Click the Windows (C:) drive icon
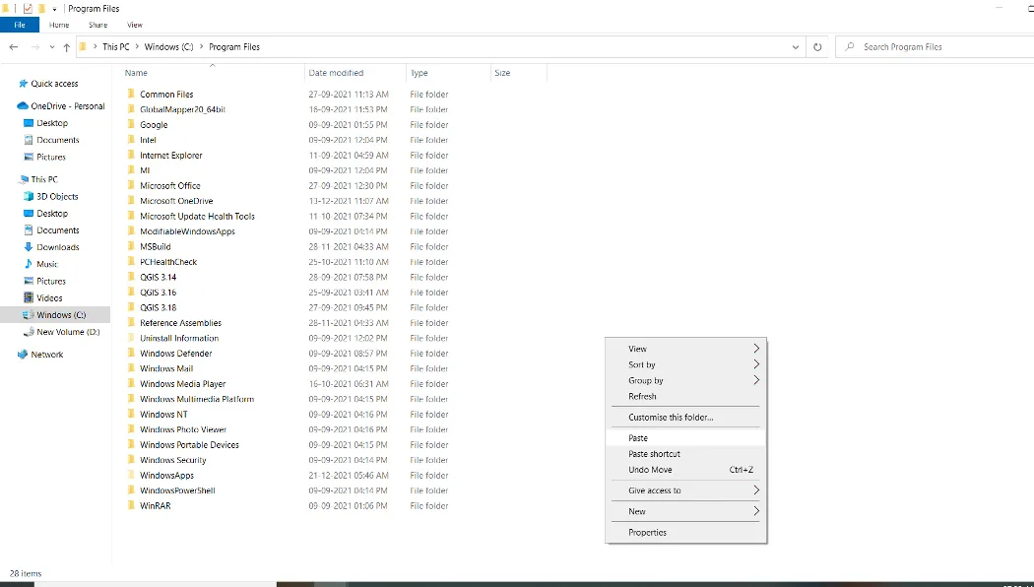This screenshot has width=1034, height=587. tap(29, 315)
